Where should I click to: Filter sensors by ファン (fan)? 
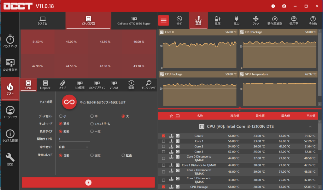(255, 20)
